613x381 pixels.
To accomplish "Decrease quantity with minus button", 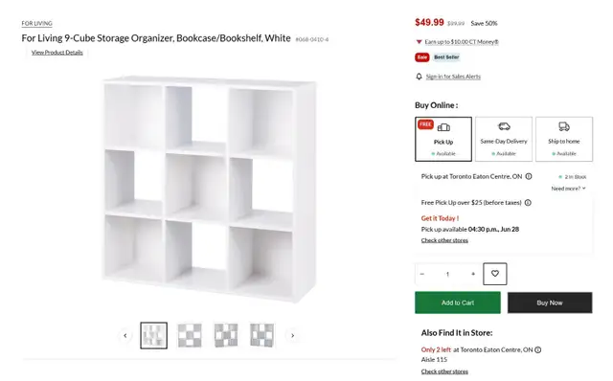I will click(x=422, y=274).
